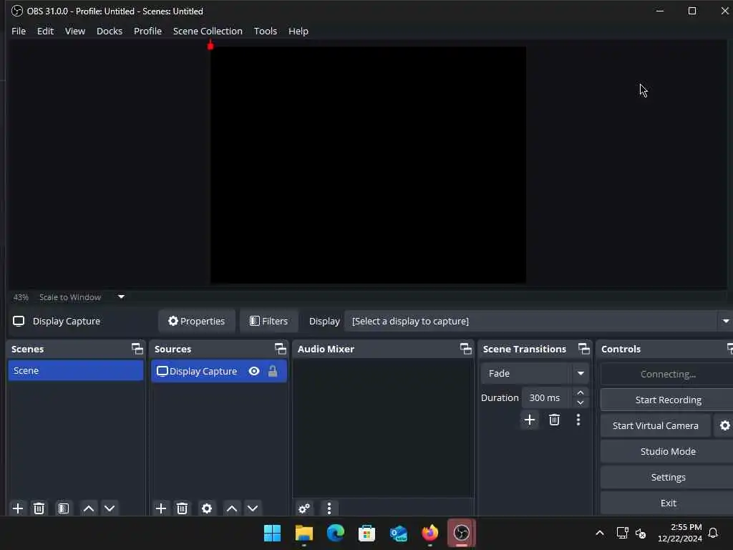The height and width of the screenshot is (550, 733).
Task: Decrease transition duration with down arrow
Action: (580, 402)
